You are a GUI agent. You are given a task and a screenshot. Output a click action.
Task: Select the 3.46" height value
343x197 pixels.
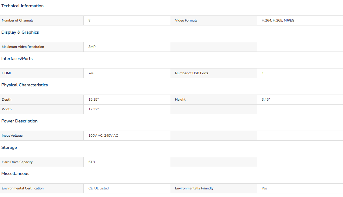[265, 100]
